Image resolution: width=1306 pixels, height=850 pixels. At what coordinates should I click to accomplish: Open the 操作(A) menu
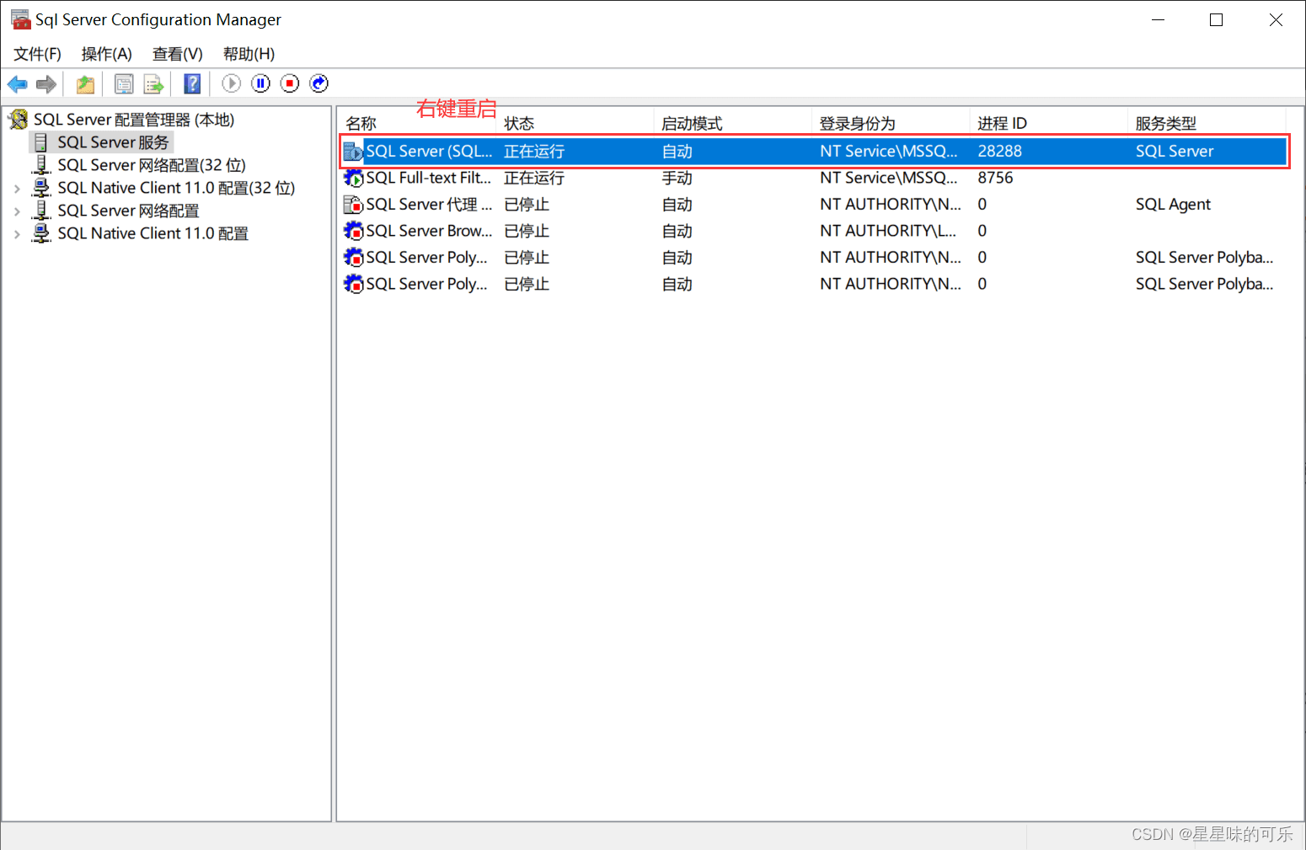(106, 54)
